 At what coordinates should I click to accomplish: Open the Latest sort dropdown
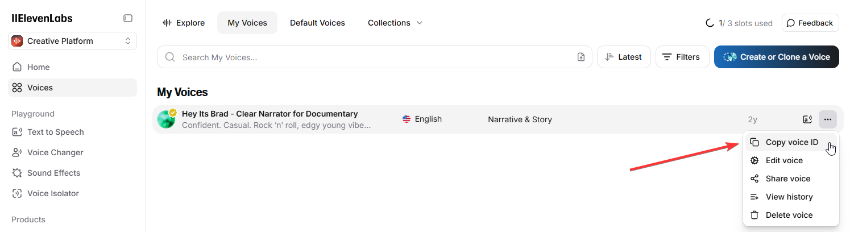(x=624, y=57)
